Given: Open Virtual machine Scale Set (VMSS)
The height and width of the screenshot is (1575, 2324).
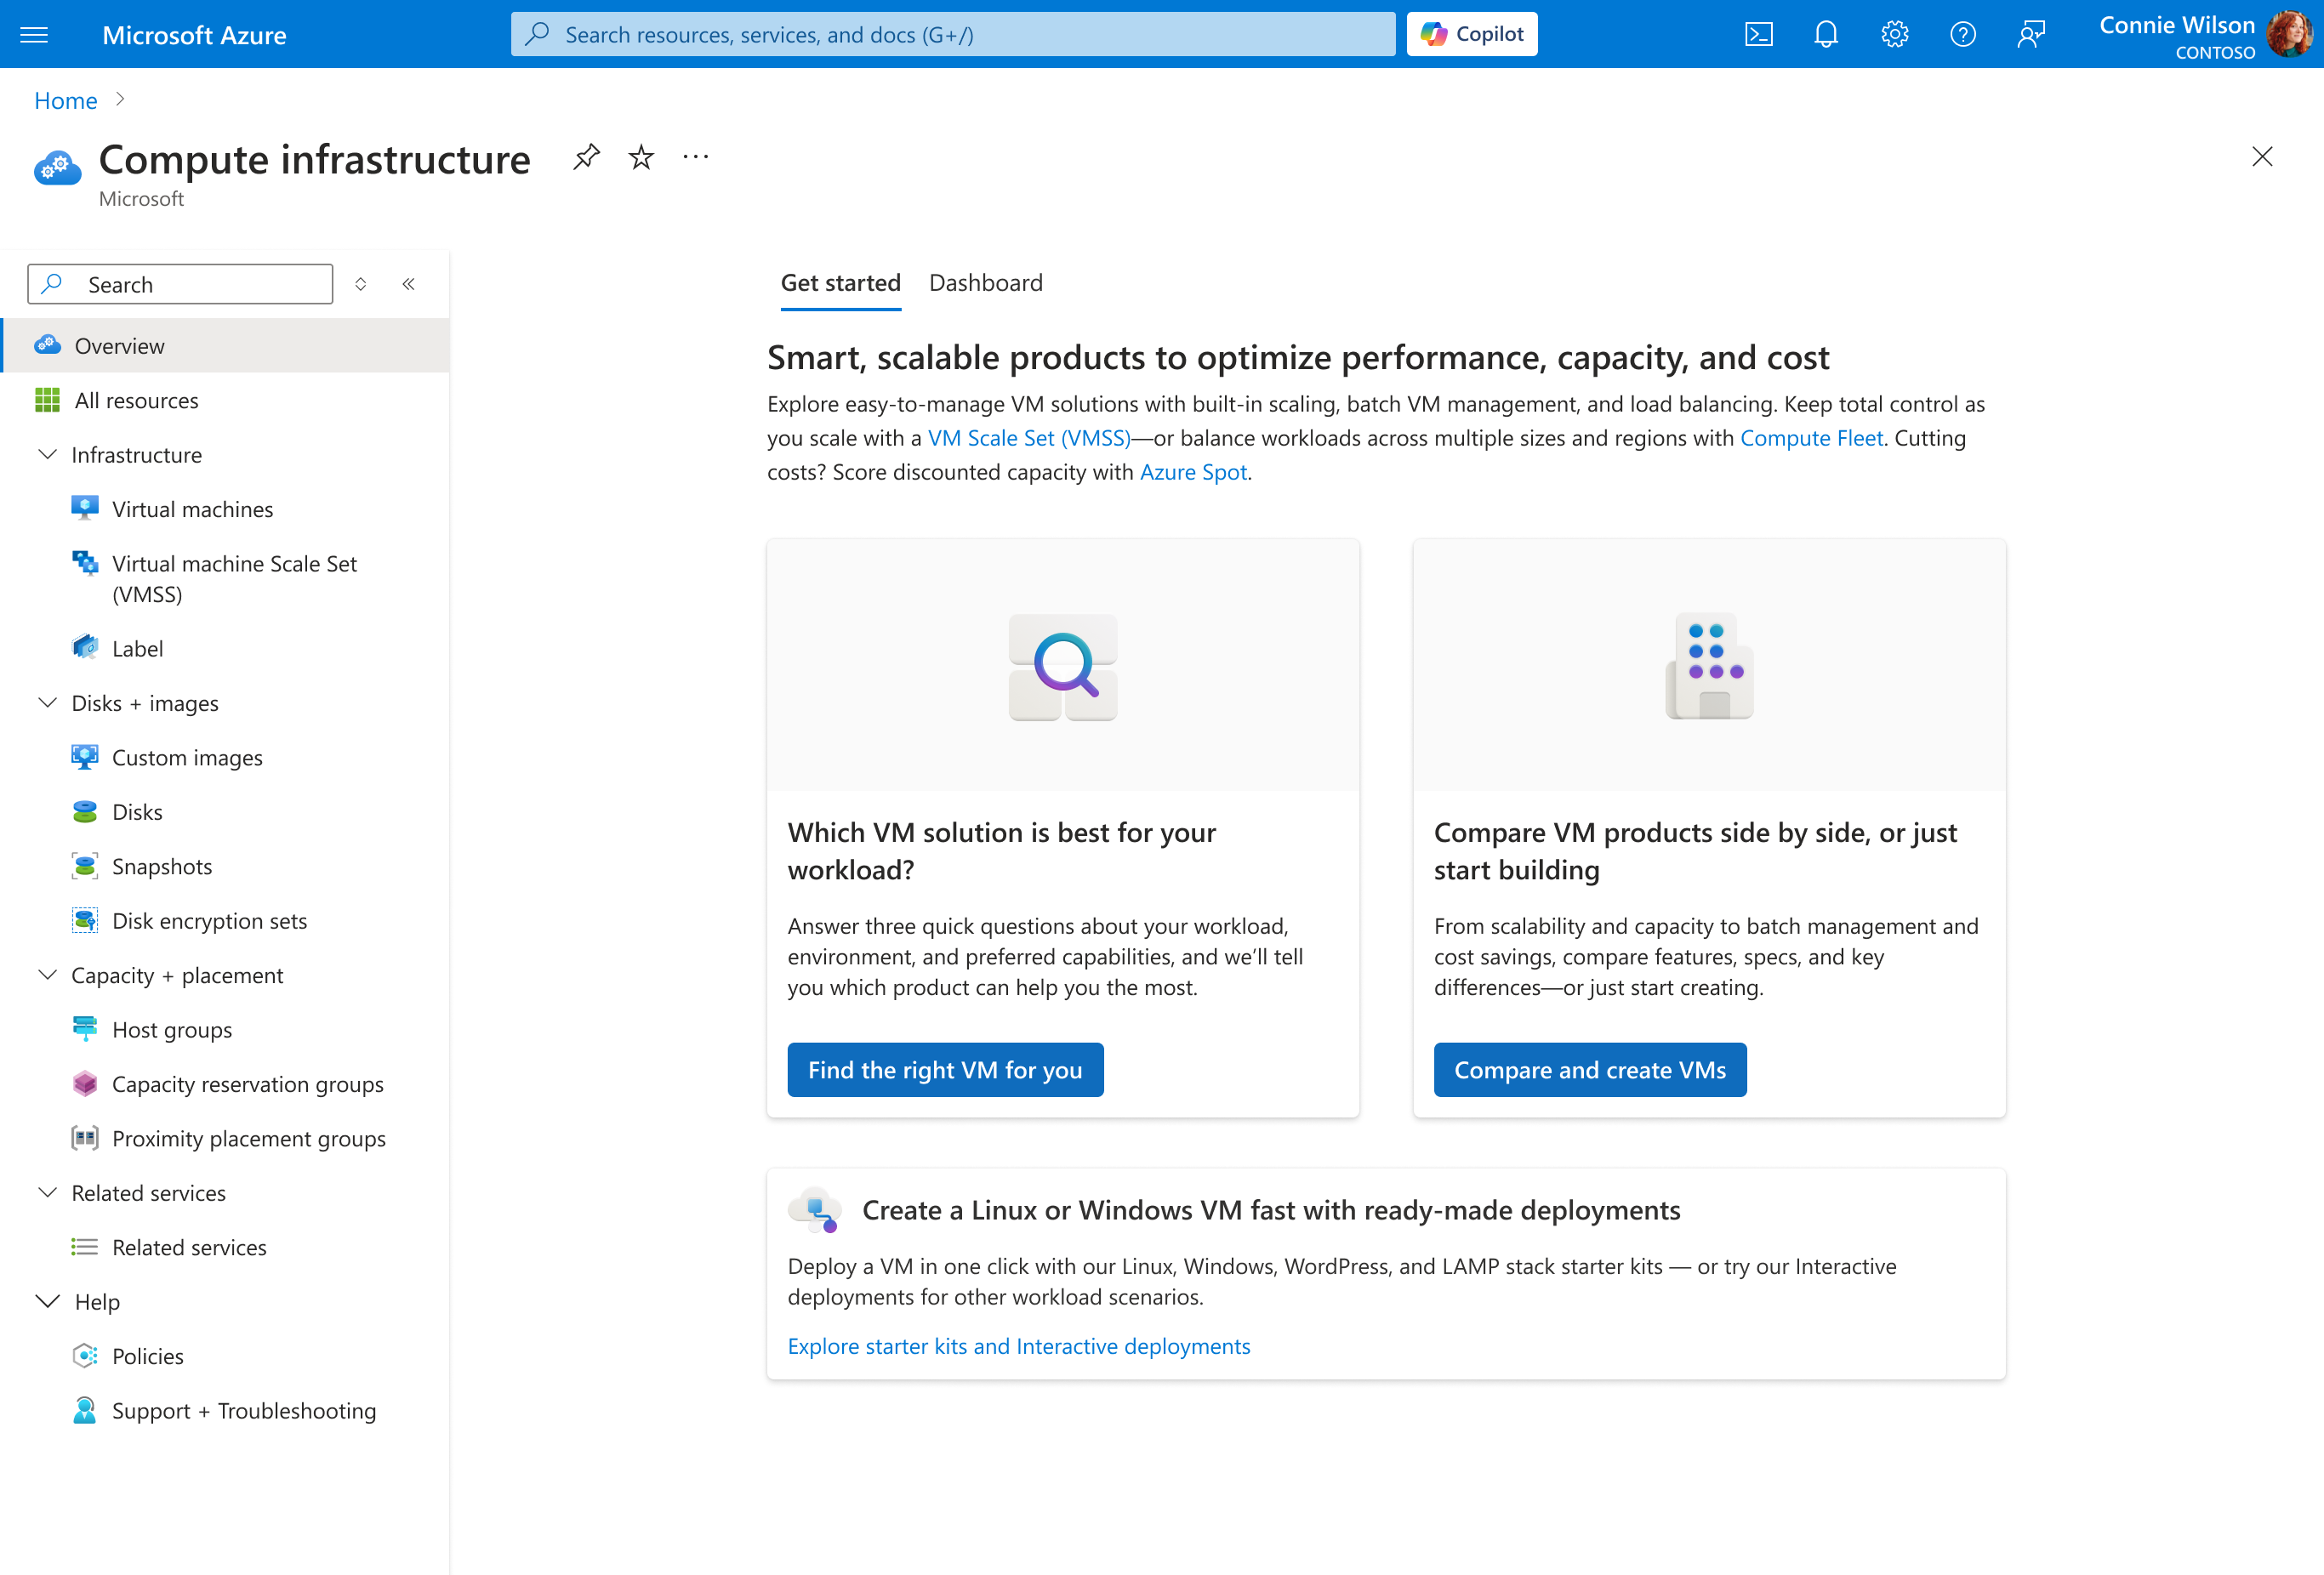Looking at the screenshot, I should (x=236, y=578).
